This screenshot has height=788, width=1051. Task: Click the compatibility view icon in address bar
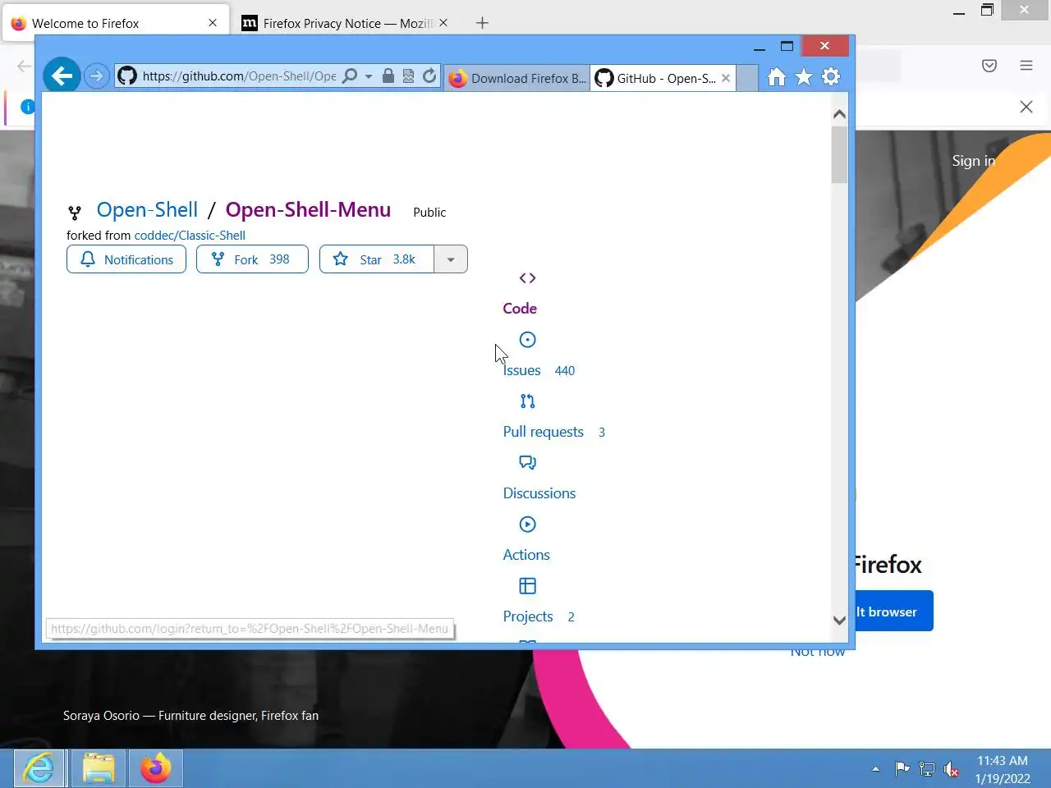[x=408, y=76]
